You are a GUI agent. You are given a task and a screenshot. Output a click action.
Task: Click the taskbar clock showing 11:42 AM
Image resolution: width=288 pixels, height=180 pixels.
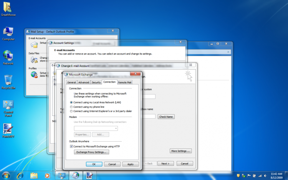[276, 176]
